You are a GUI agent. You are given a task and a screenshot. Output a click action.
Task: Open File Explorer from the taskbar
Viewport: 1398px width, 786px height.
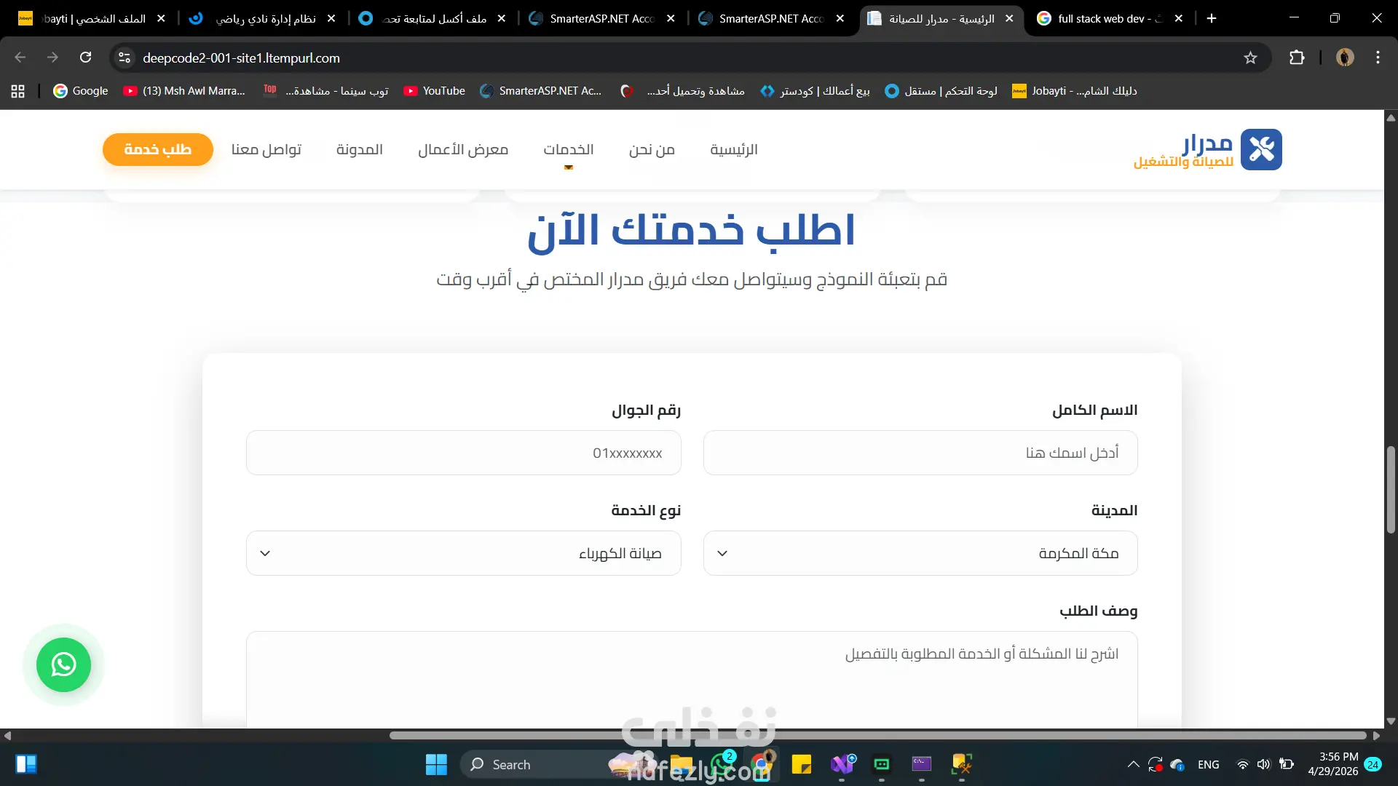point(682,765)
